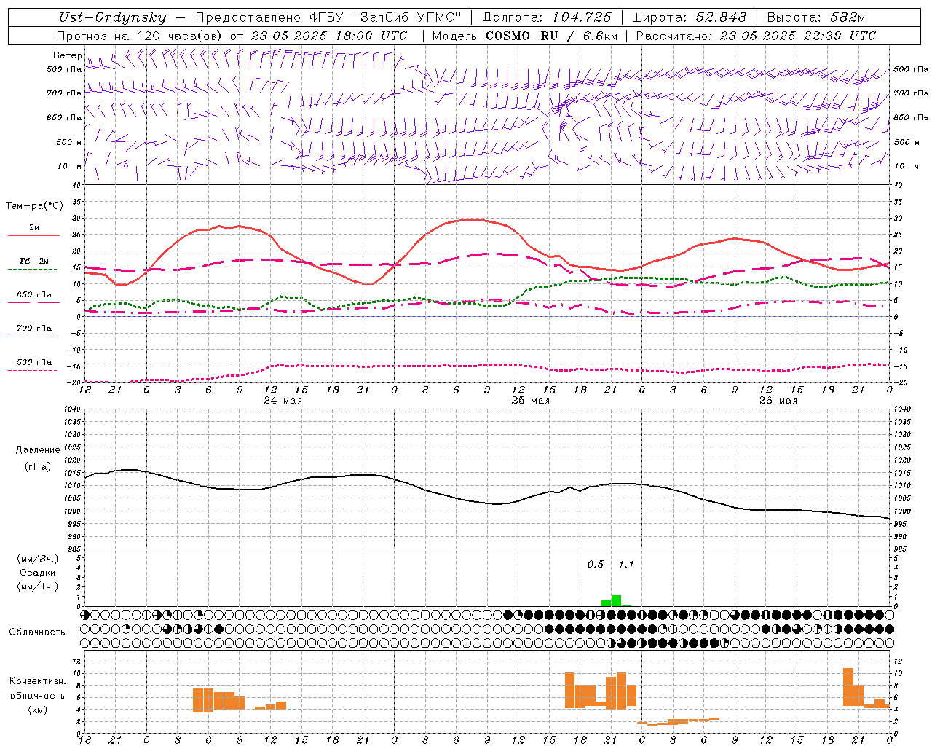Screen dimensions: 932x746
Task: Click the '0.5' precipitation value
Action: [596, 565]
